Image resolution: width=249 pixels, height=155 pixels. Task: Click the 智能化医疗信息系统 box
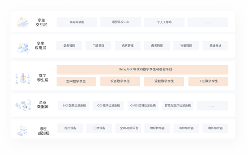point(178,105)
